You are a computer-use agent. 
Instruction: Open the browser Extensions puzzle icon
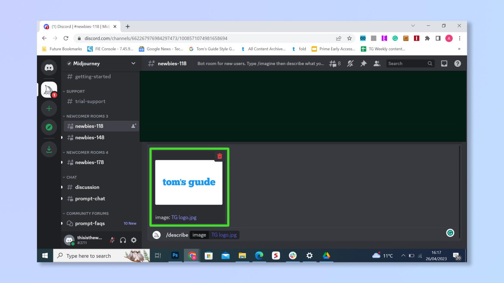[427, 38]
